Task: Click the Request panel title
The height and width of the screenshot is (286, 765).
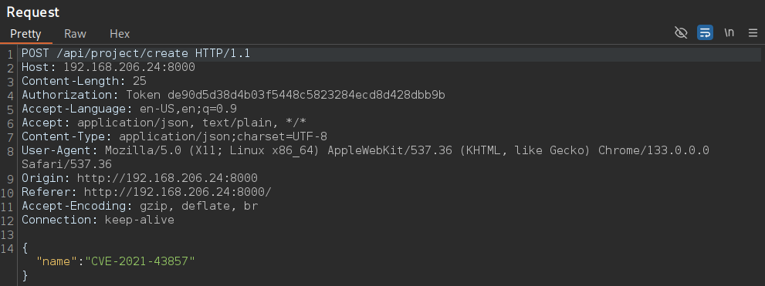Action: pyautogui.click(x=32, y=12)
